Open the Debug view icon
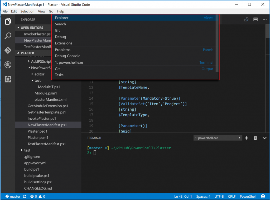Viewport: 270px width, 200px height. click(8, 65)
